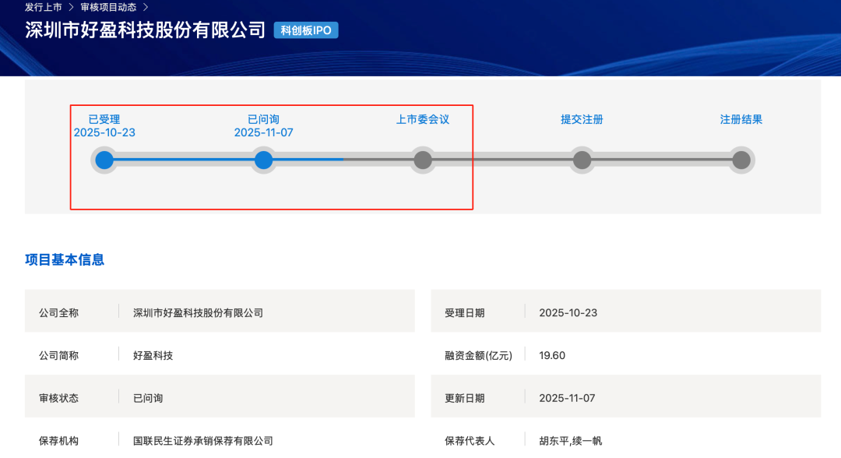Viewport: 841px width, 458px height.
Task: Click the 胡东平,续一帆 representatives value
Action: pyautogui.click(x=571, y=441)
